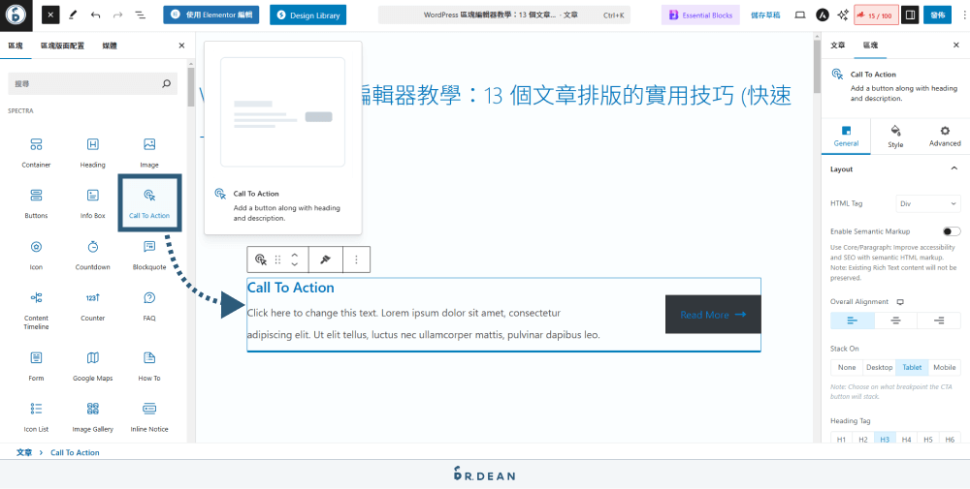Set Stack On to Mobile
This screenshot has height=489, width=970.
pos(945,367)
